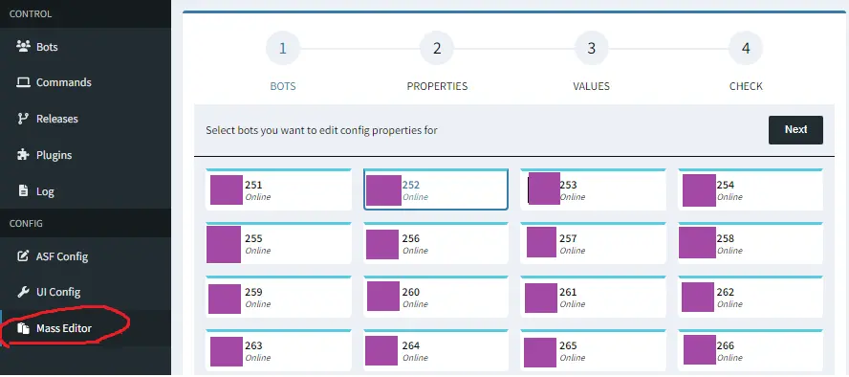The image size is (849, 377).
Task: Choose the bot 264 card
Action: (x=436, y=350)
